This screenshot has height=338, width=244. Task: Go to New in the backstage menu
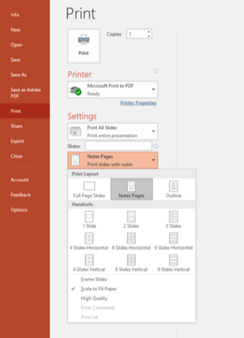click(x=25, y=30)
